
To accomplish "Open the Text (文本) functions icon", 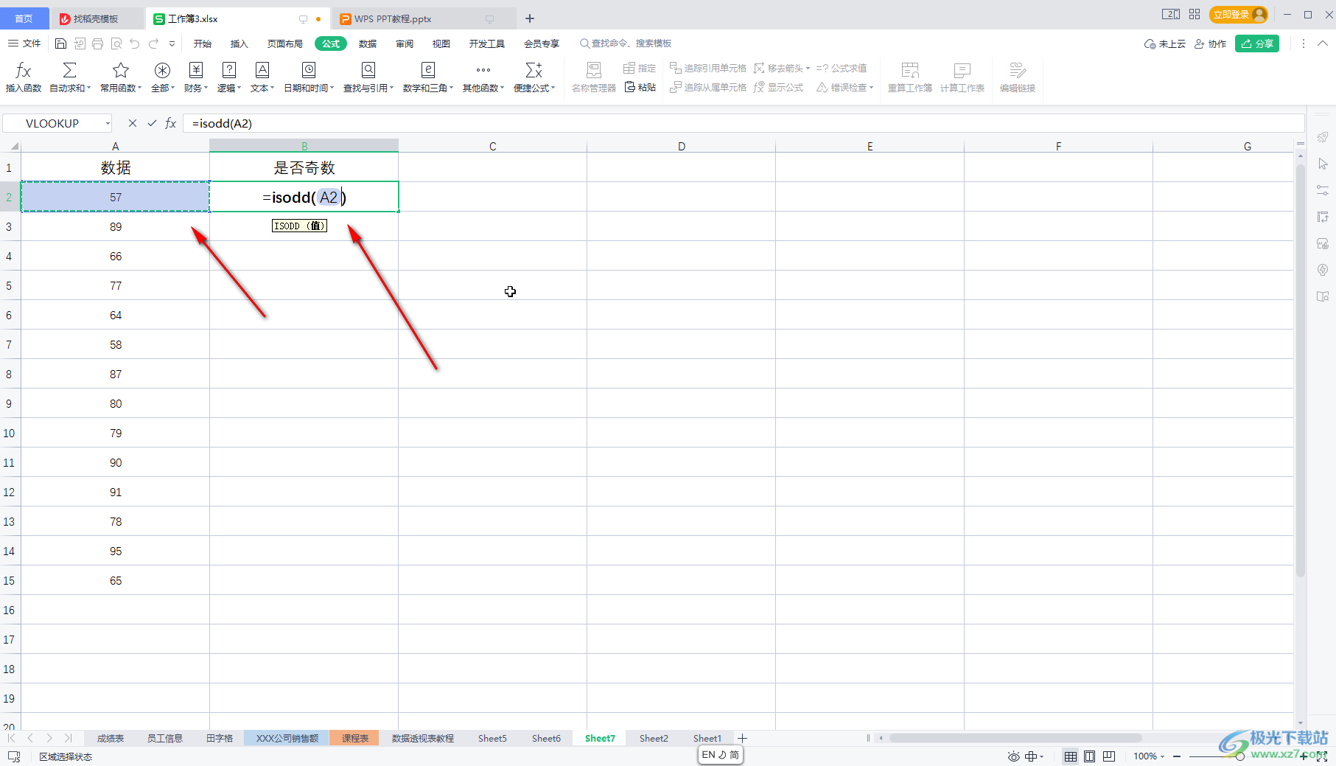I will (x=262, y=71).
